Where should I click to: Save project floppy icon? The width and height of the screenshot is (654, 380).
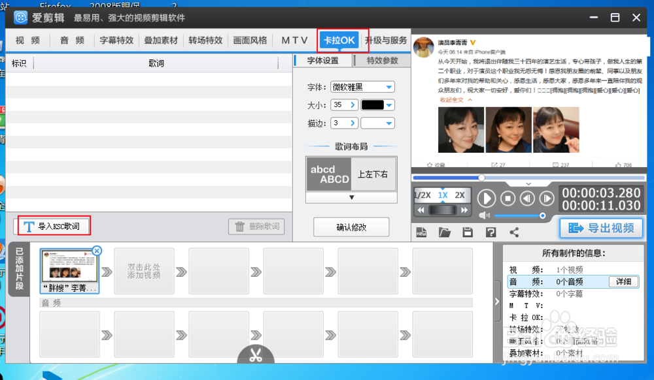point(468,232)
